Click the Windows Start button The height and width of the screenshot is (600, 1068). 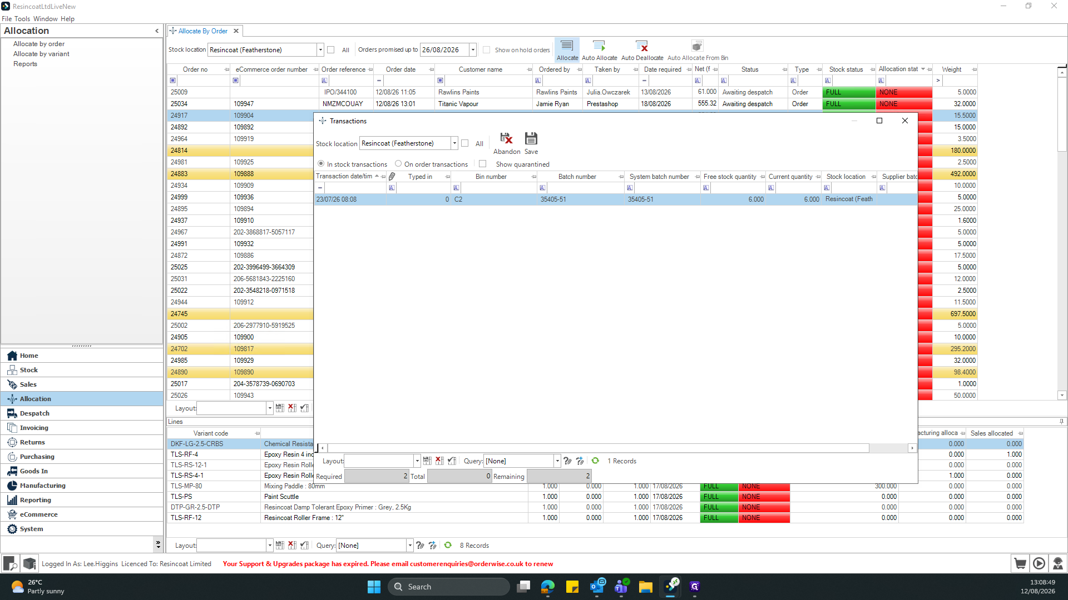(374, 586)
